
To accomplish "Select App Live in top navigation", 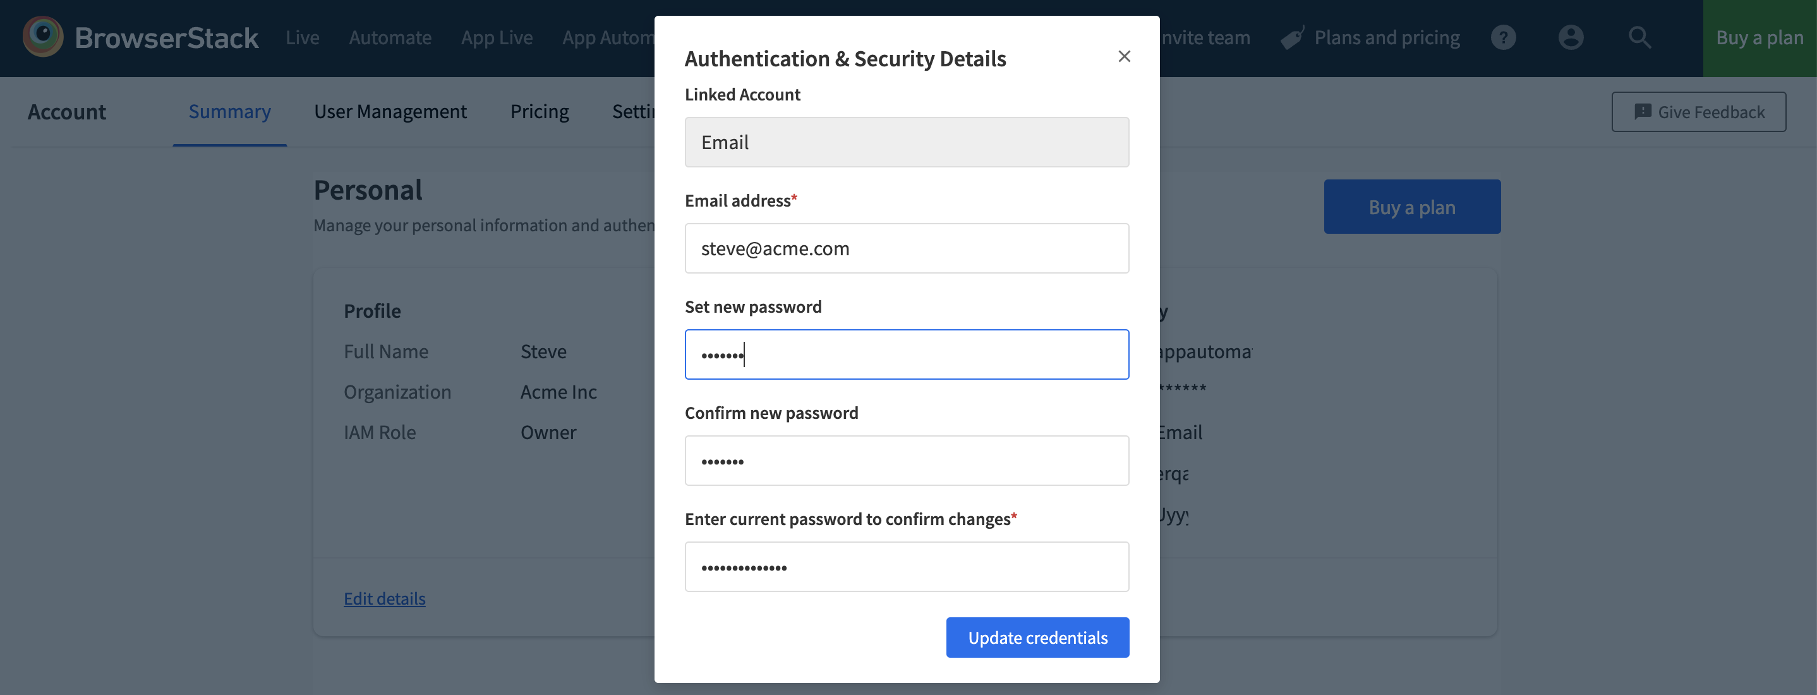I will [497, 37].
